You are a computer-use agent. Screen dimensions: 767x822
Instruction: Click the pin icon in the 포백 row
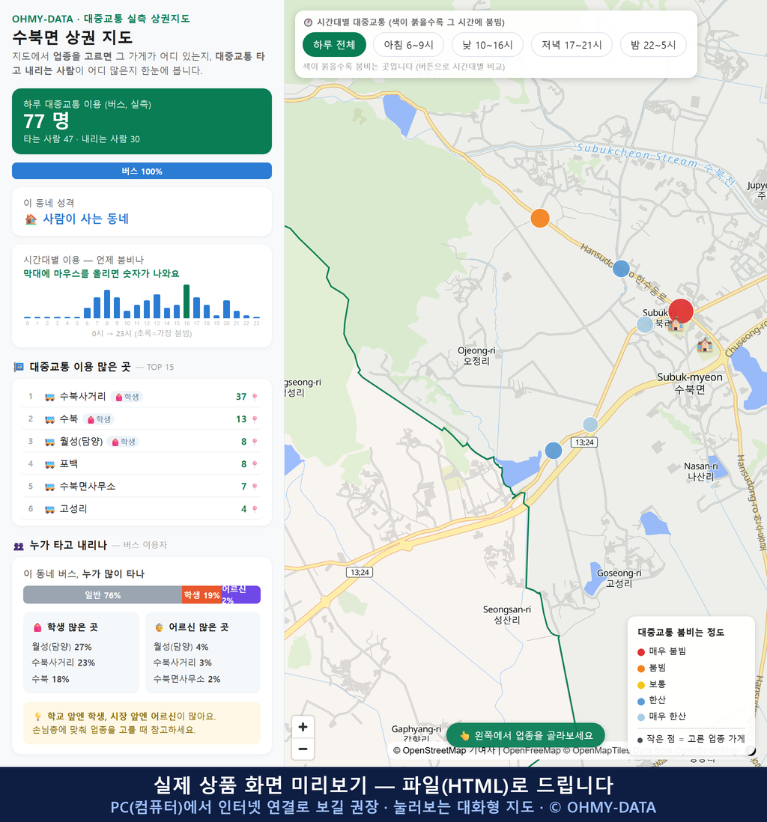(255, 464)
